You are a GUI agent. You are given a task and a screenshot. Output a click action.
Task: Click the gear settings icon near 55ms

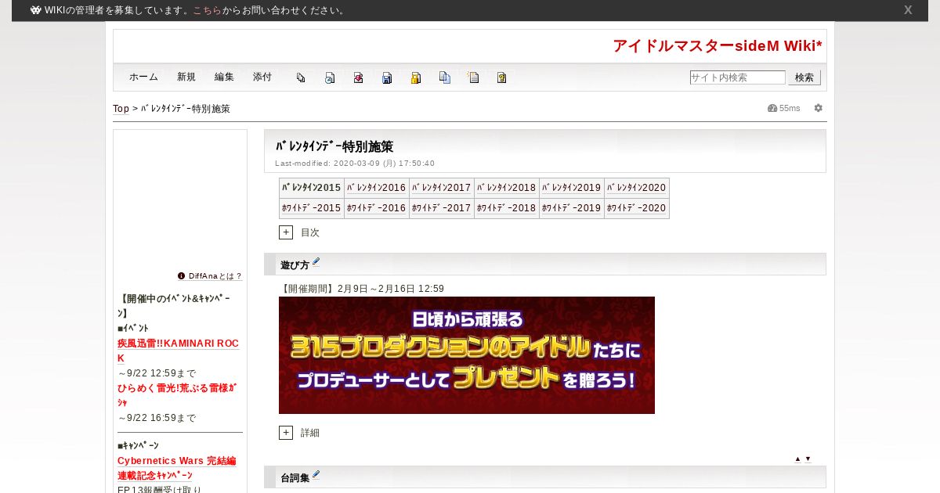[819, 108]
